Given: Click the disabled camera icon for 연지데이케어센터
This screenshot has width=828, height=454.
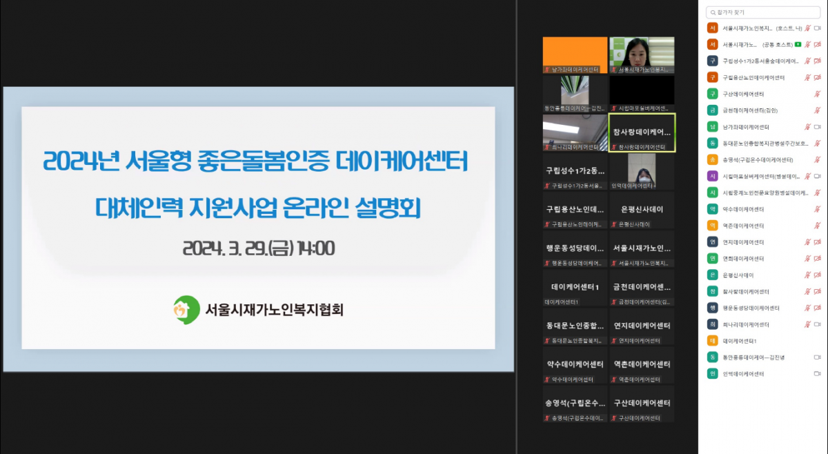Looking at the screenshot, I should coord(817,242).
